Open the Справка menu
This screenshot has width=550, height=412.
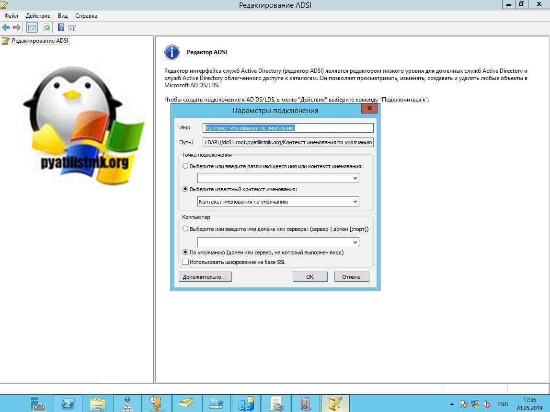(x=86, y=16)
